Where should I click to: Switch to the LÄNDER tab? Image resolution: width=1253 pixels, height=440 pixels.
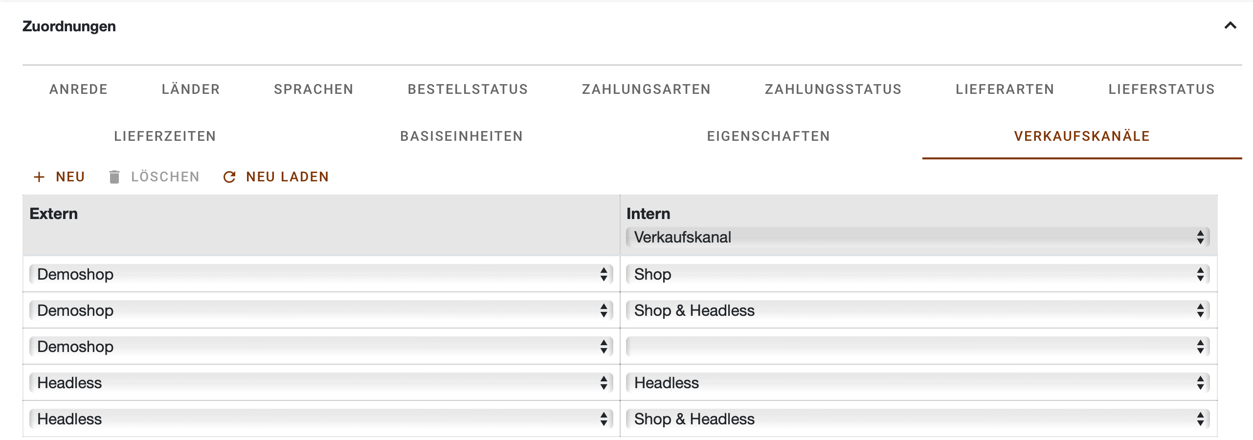tap(191, 89)
